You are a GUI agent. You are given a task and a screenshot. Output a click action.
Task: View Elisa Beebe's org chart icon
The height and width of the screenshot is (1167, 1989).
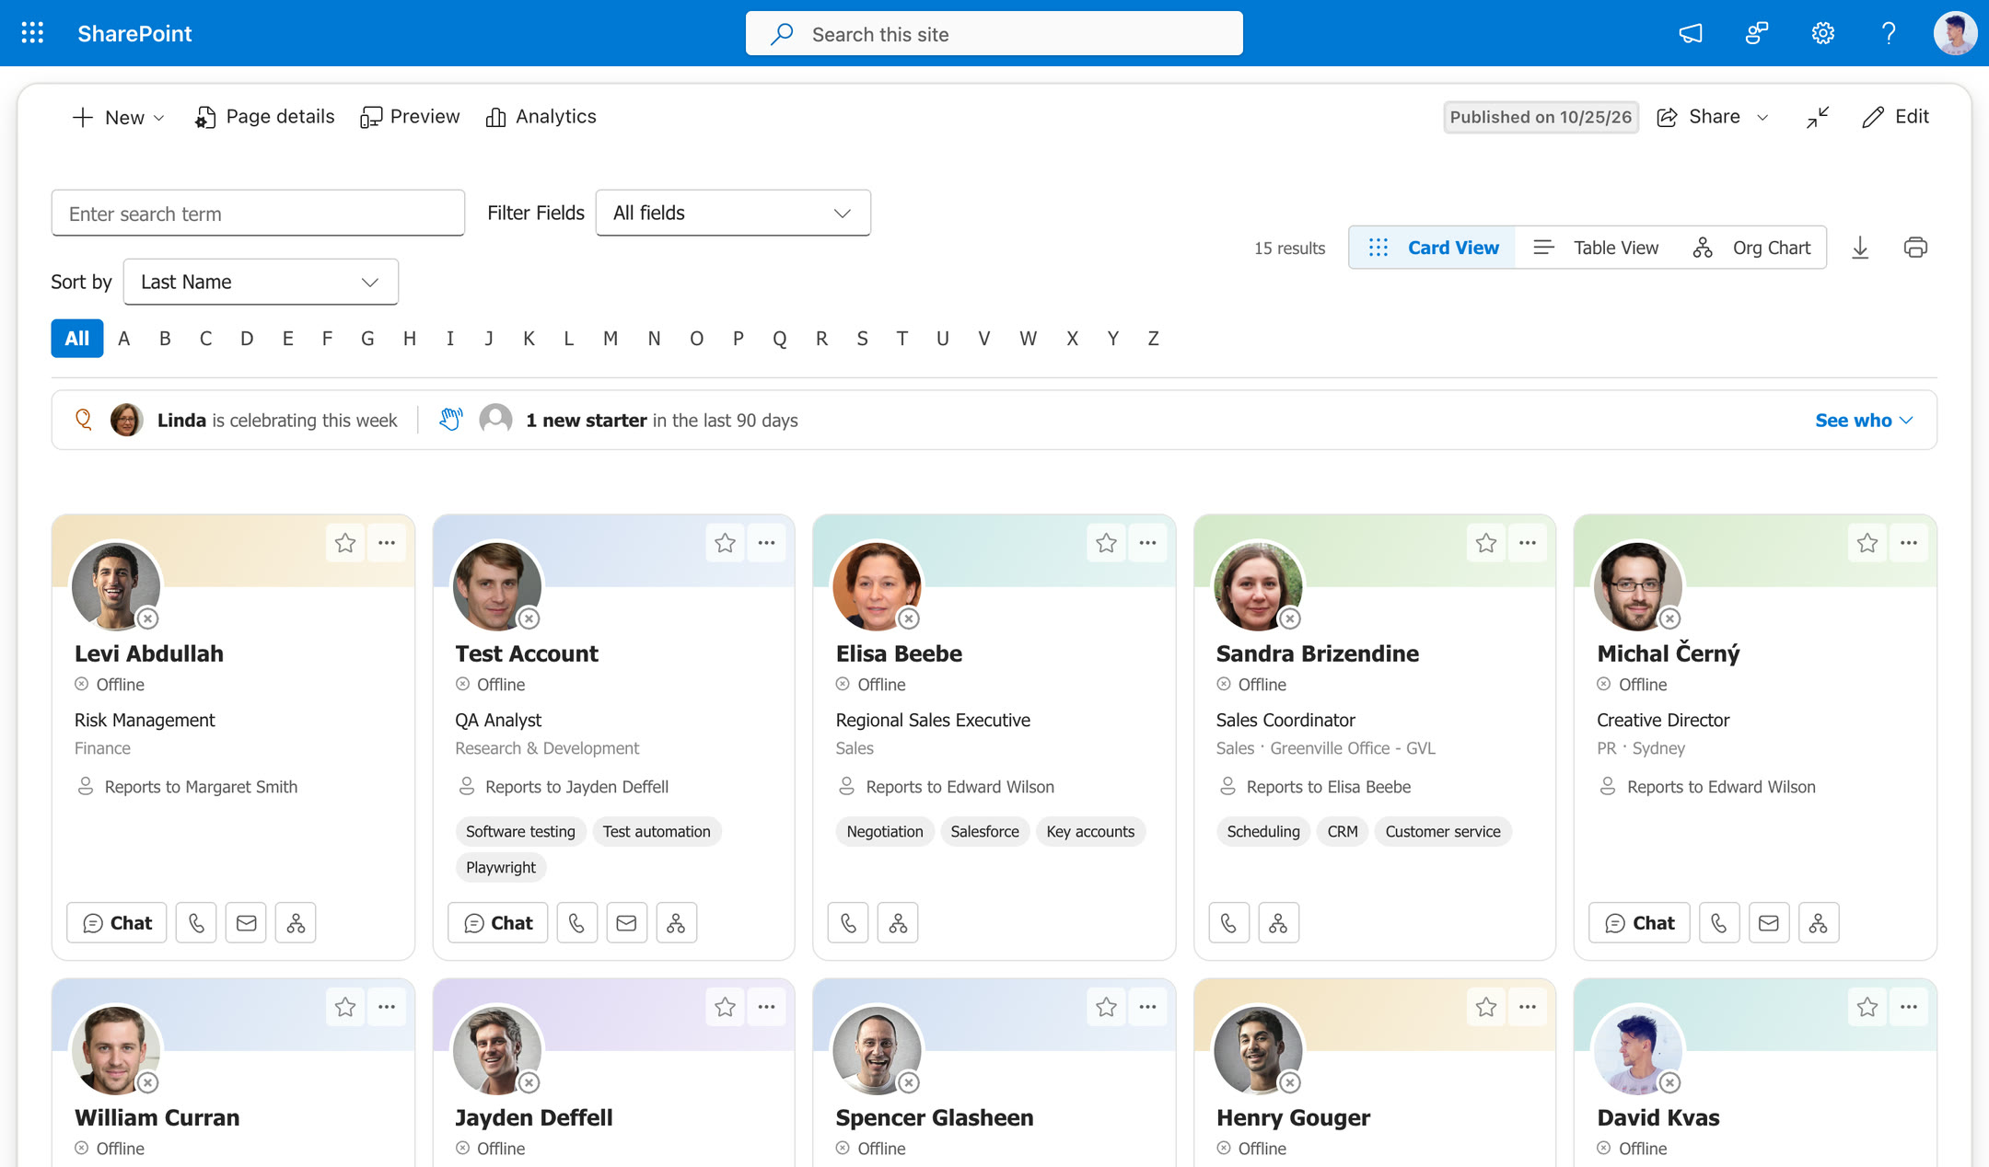[x=898, y=922]
